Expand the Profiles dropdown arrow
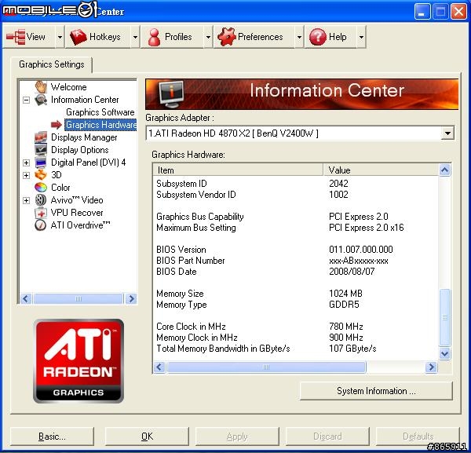 208,37
